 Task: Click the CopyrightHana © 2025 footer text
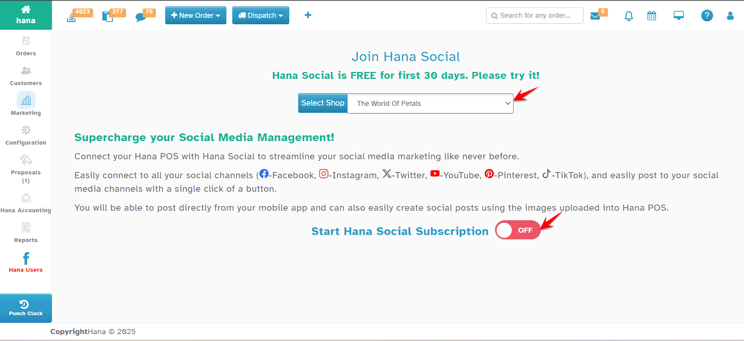(x=93, y=332)
